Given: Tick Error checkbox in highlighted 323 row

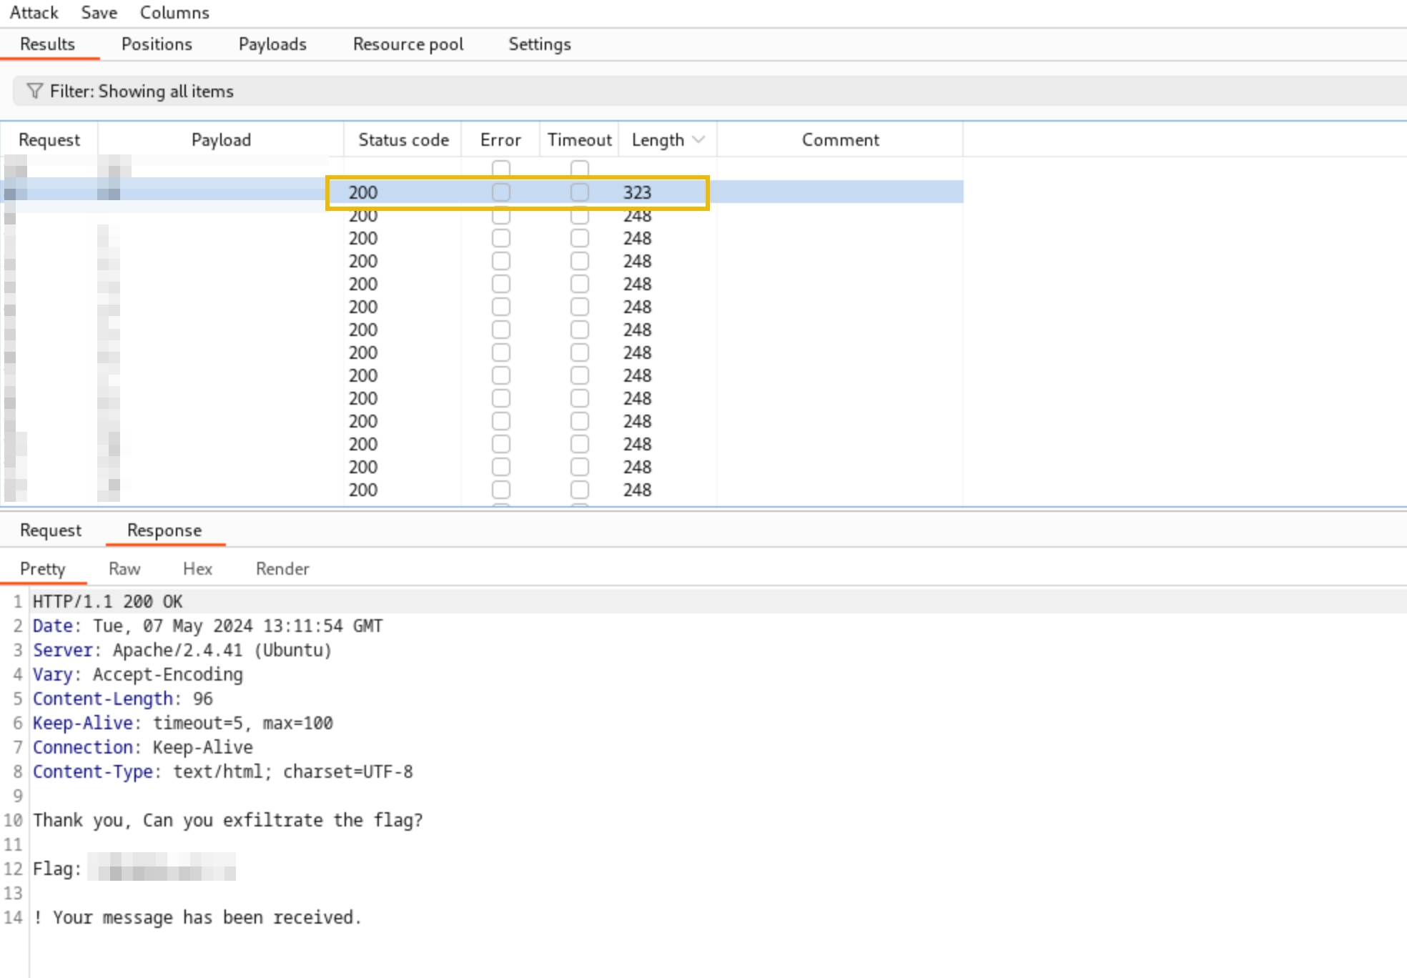Looking at the screenshot, I should tap(501, 192).
